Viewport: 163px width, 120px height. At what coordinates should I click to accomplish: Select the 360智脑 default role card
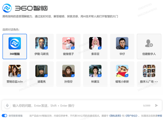click(15, 46)
